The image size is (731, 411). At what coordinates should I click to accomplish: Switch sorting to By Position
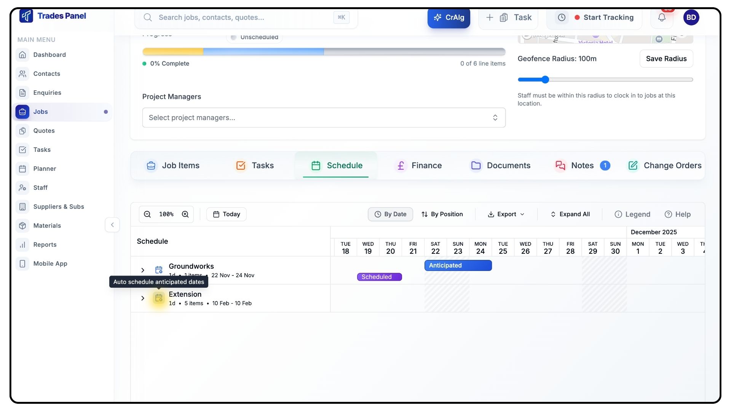pos(442,214)
